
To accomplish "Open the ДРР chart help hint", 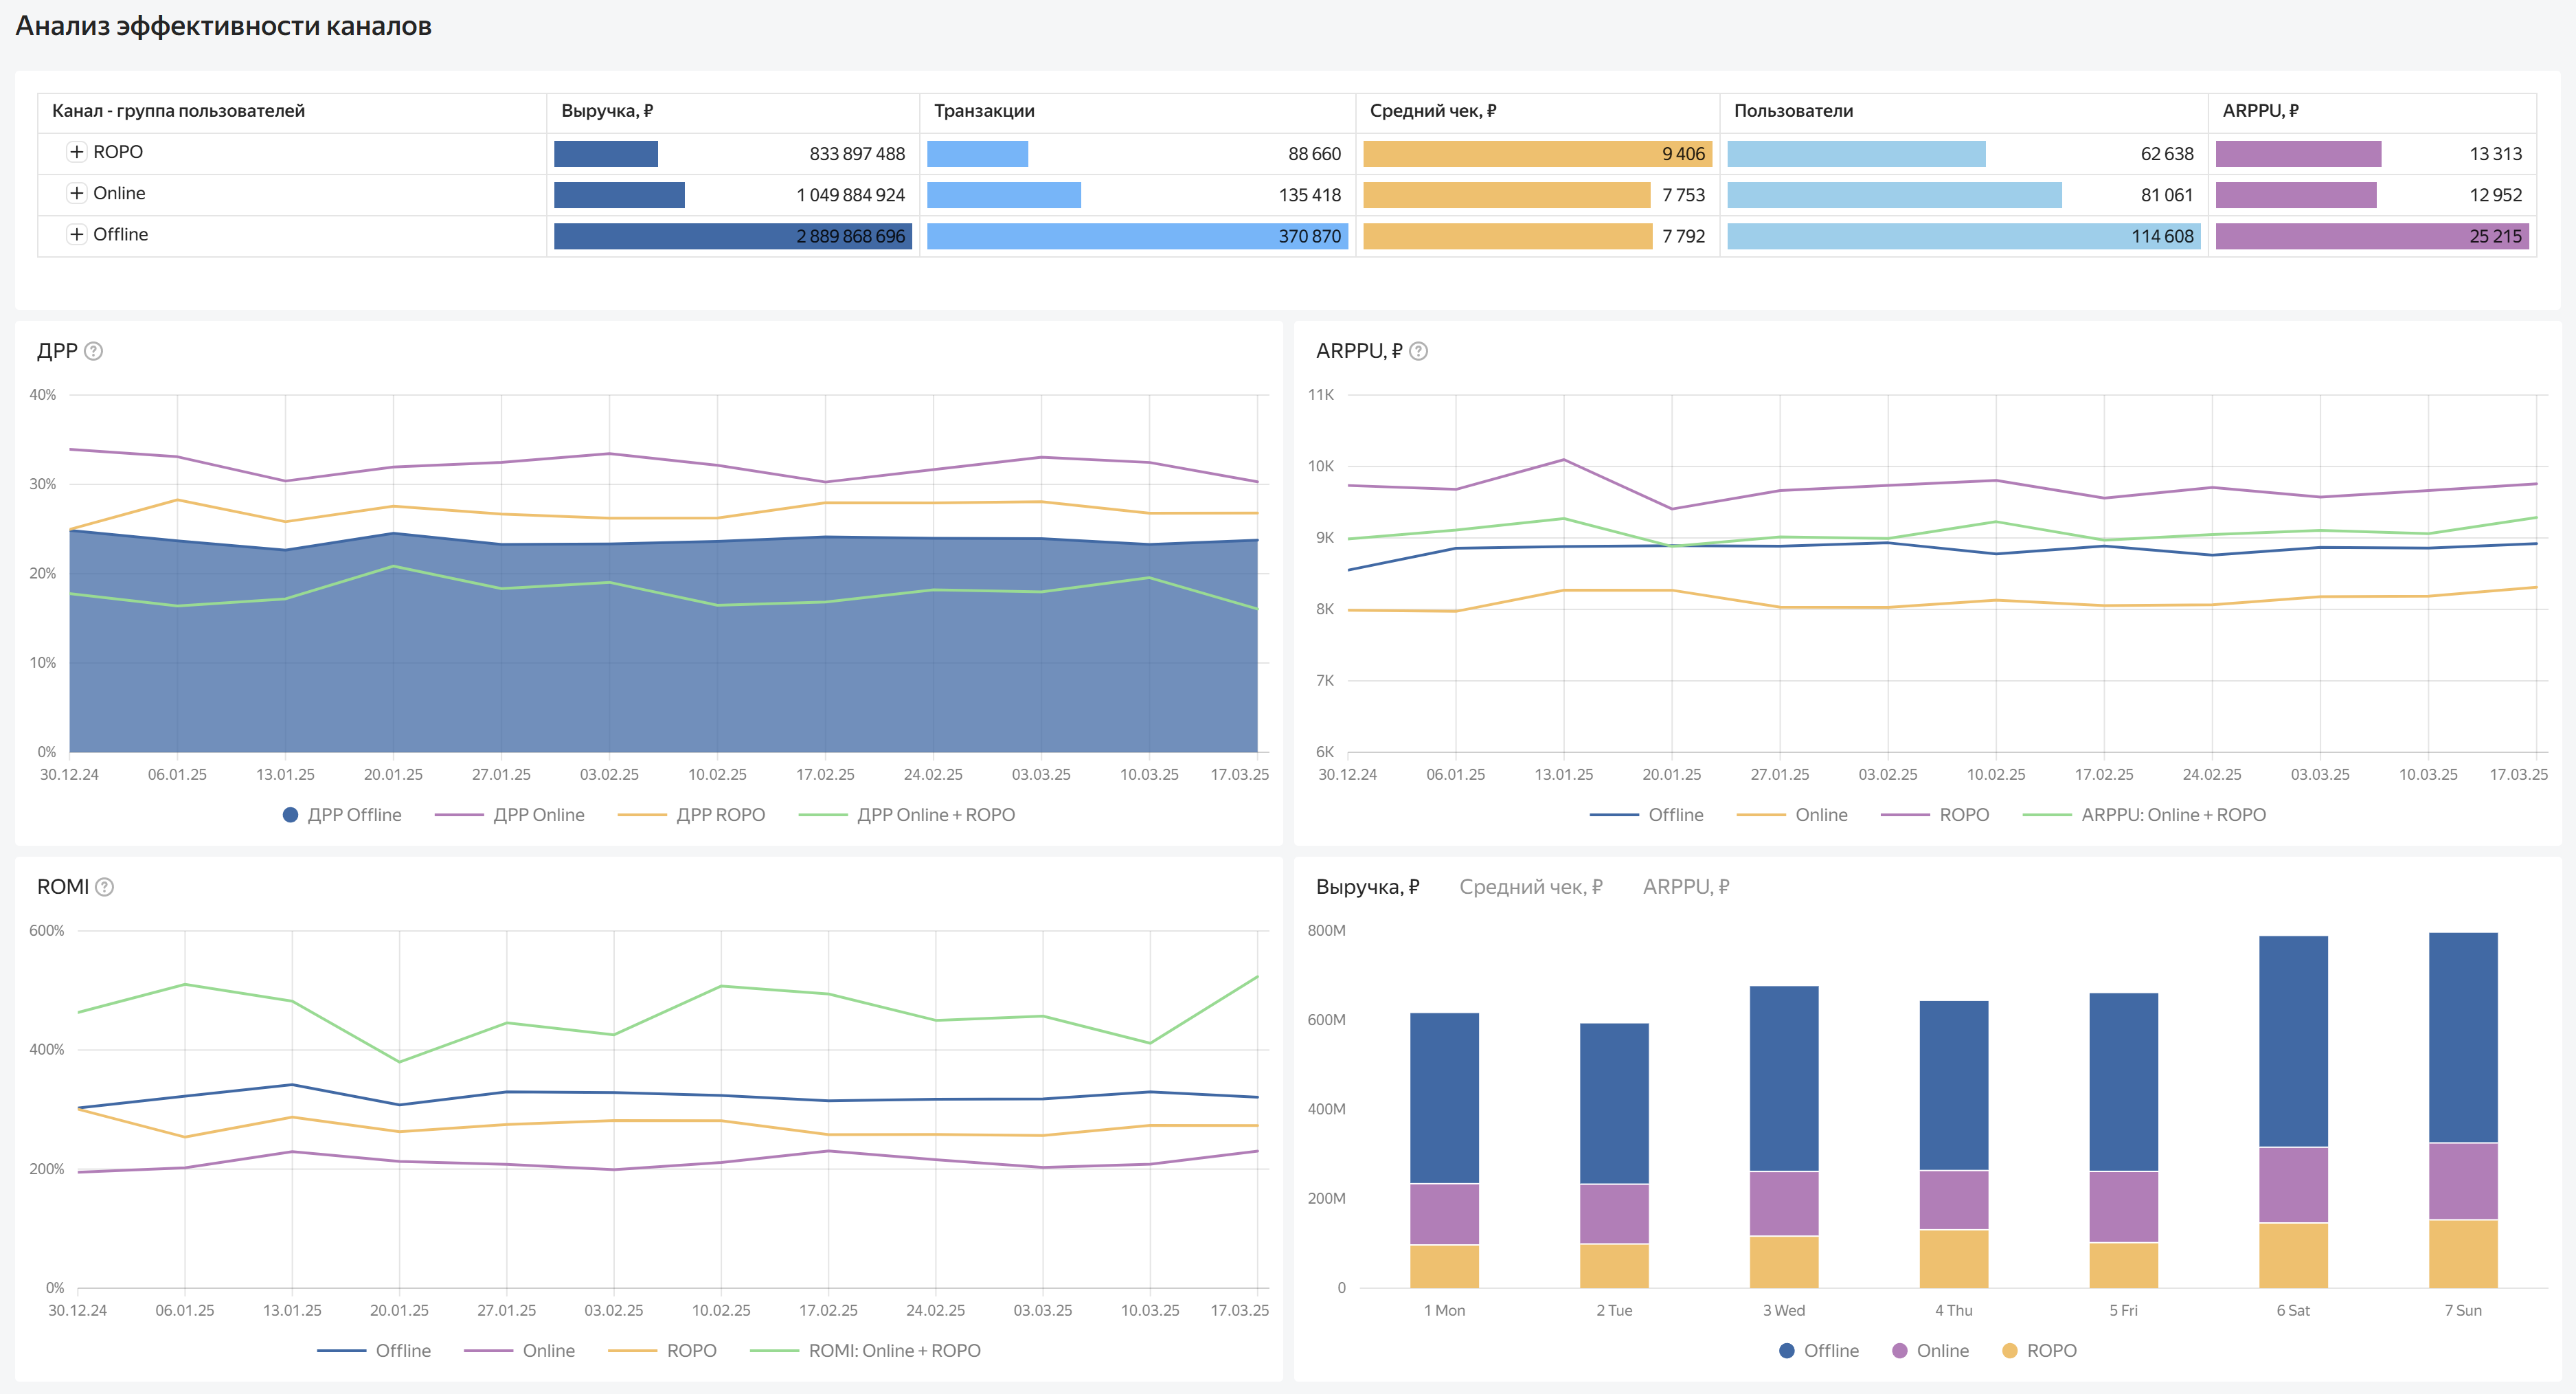I will [94, 351].
